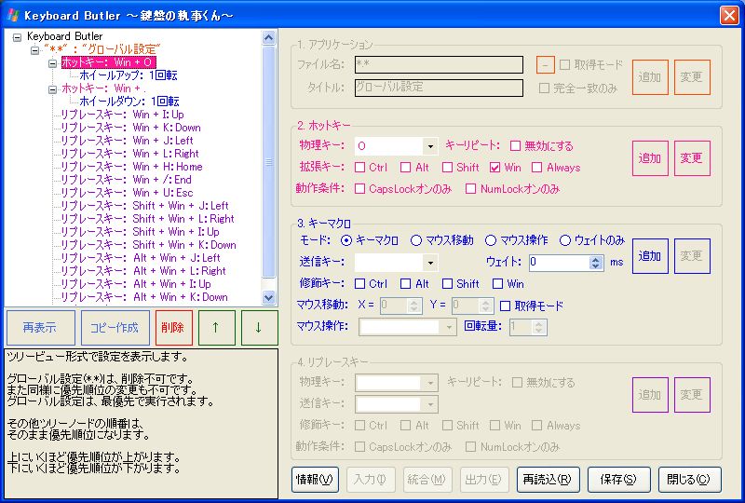The width and height of the screenshot is (745, 503).
Task: Click the コピー作成 button
Action: pos(115,328)
